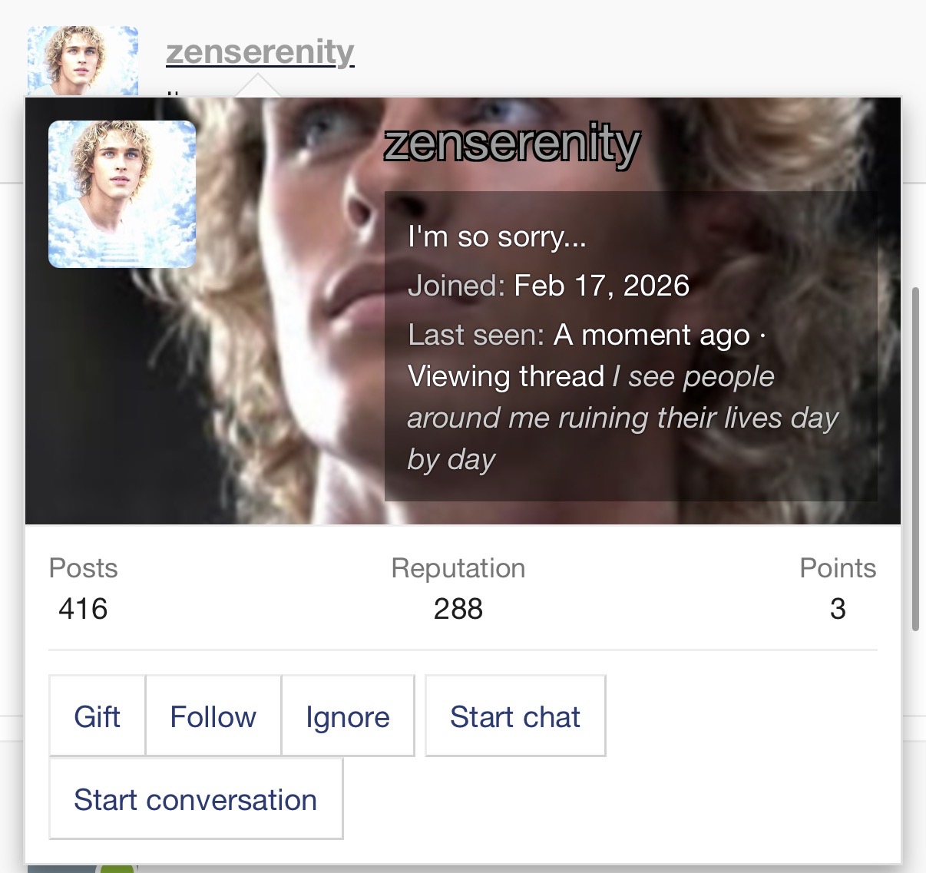
Task: View the Posts count of 416
Action: click(x=83, y=609)
